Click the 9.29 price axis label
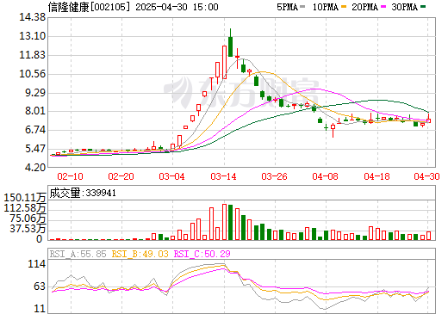 tap(35, 93)
